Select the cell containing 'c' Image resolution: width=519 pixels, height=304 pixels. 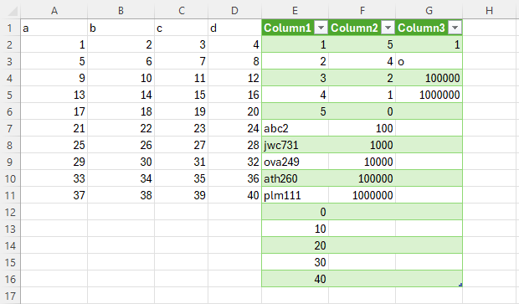182,28
